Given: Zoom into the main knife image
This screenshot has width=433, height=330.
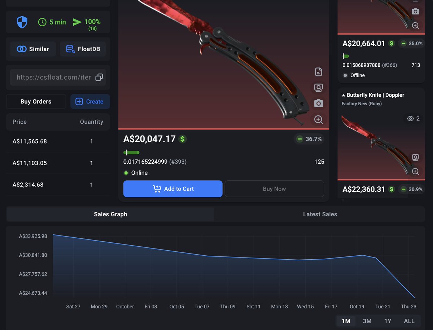Looking at the screenshot, I should pos(318,119).
